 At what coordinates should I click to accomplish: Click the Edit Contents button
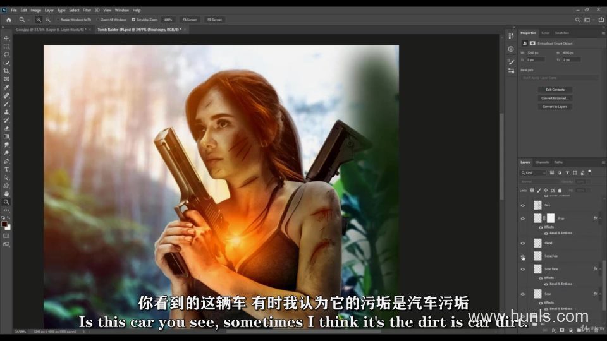coord(555,90)
